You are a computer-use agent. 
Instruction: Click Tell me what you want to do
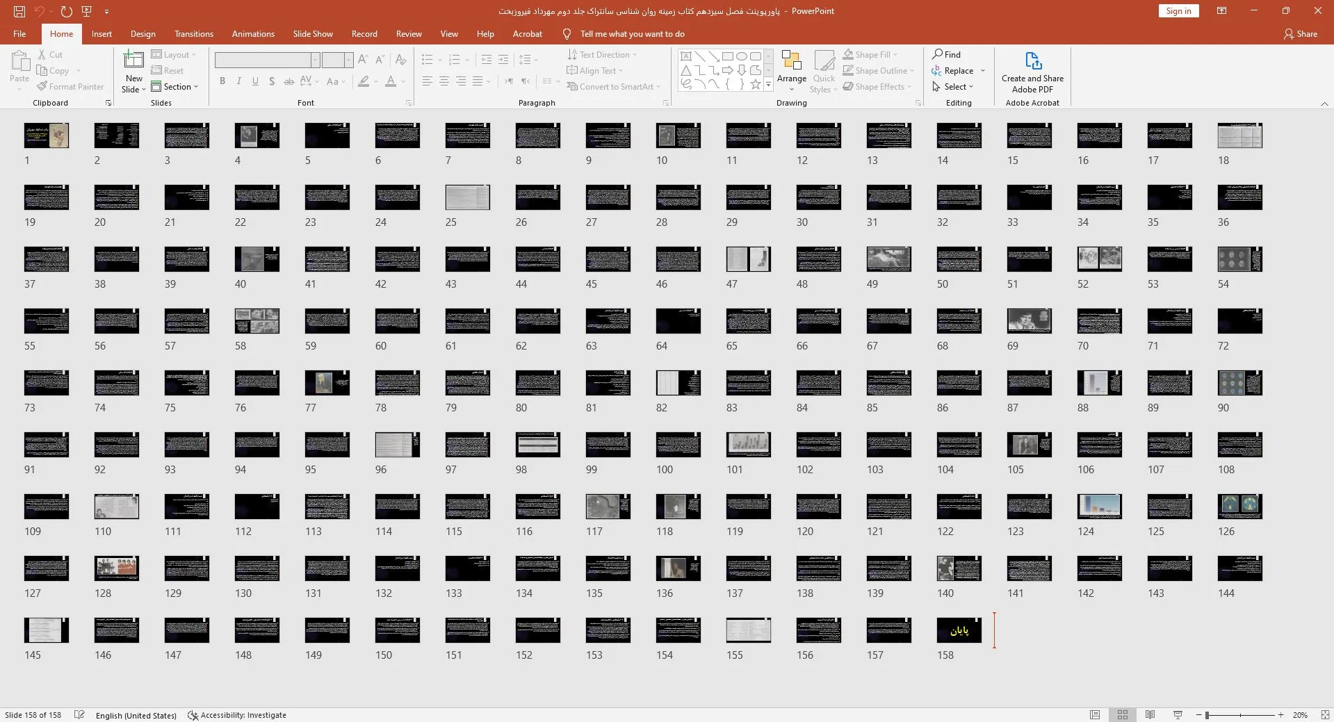pos(632,34)
